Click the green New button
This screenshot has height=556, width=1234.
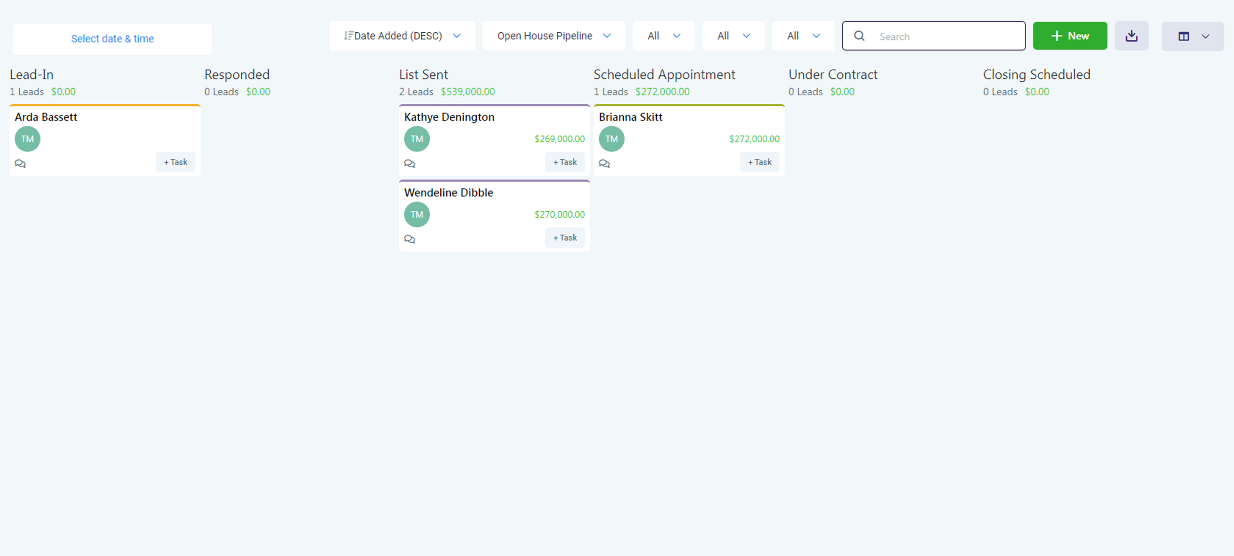pyautogui.click(x=1070, y=36)
